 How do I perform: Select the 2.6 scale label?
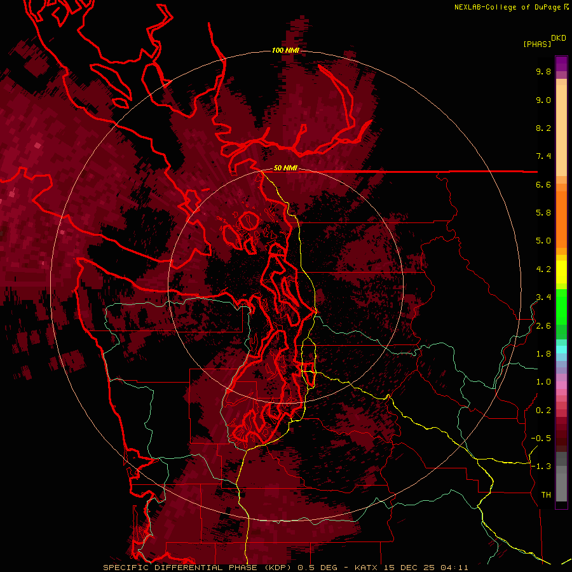tap(543, 326)
